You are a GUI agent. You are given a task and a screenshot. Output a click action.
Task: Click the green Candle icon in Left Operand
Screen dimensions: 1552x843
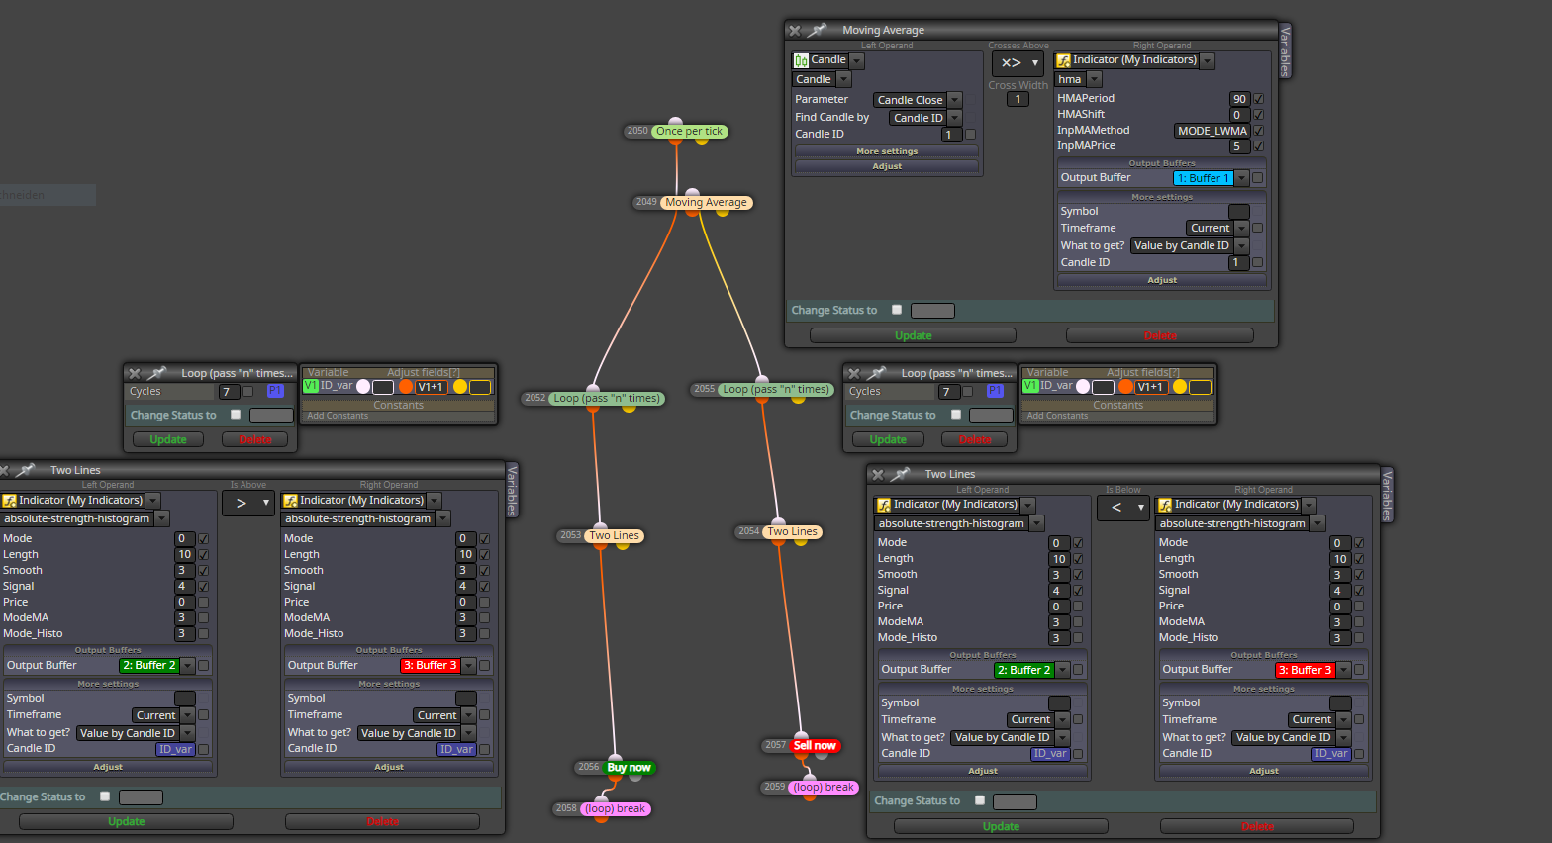(801, 60)
